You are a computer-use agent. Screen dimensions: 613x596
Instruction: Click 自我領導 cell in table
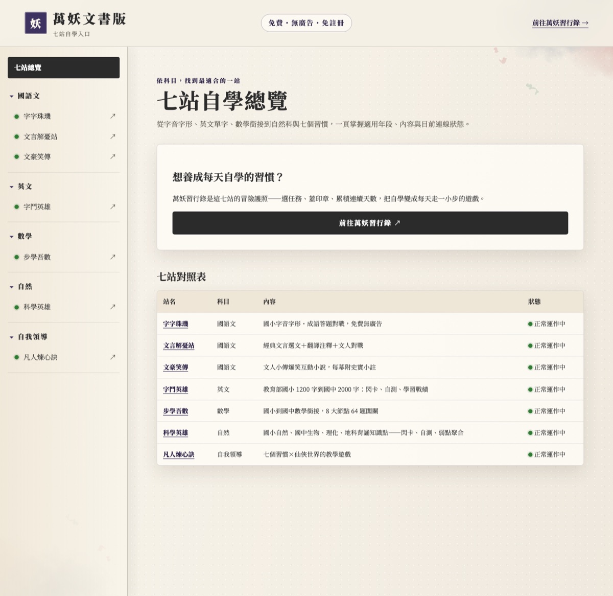coord(229,454)
